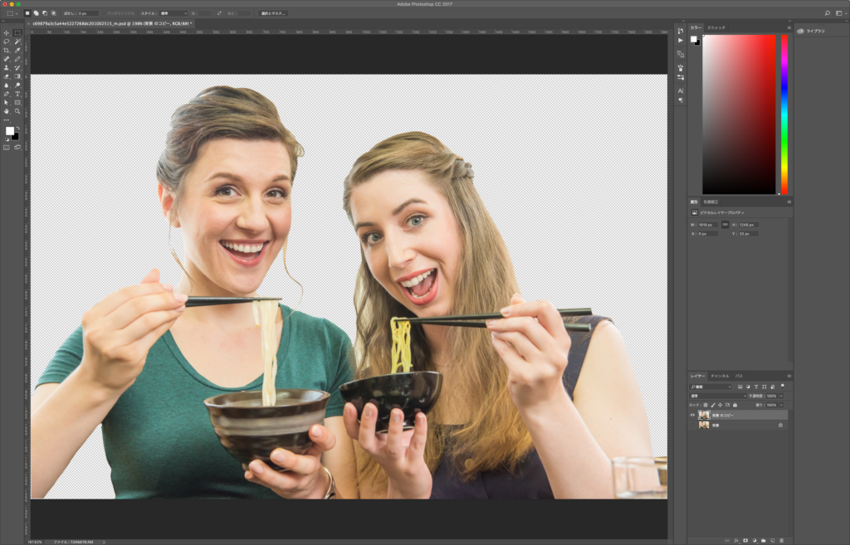Viewport: 850px width, 545px height.
Task: Select the Crop tool
Action: tap(7, 51)
